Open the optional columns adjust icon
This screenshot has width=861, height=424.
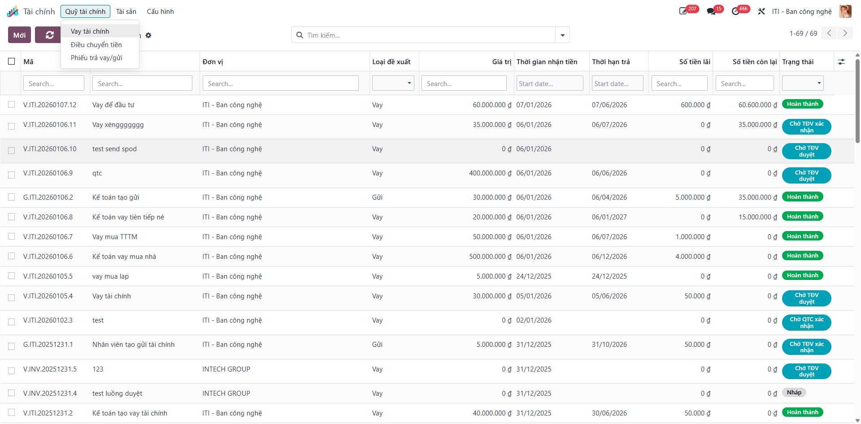point(841,62)
